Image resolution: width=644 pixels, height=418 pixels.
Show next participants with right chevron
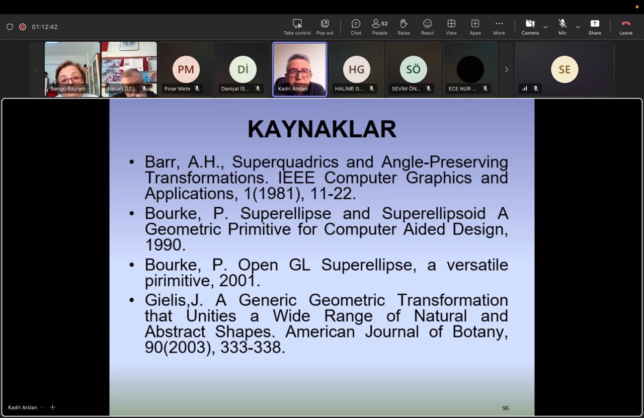point(506,69)
